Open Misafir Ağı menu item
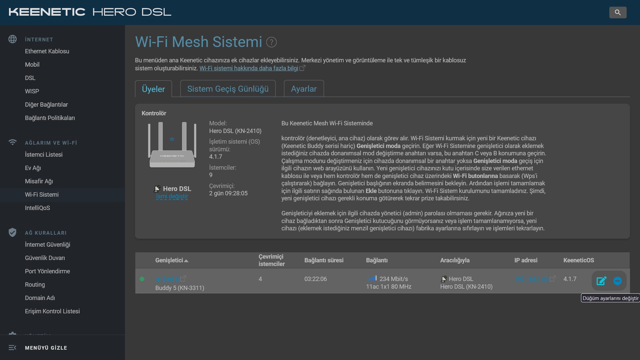Screen dimensions: 640x360 [x=39, y=181]
